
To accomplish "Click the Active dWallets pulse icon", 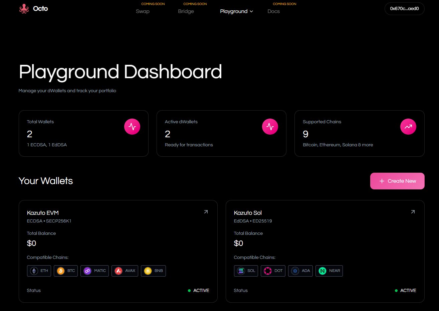I will pos(270,127).
